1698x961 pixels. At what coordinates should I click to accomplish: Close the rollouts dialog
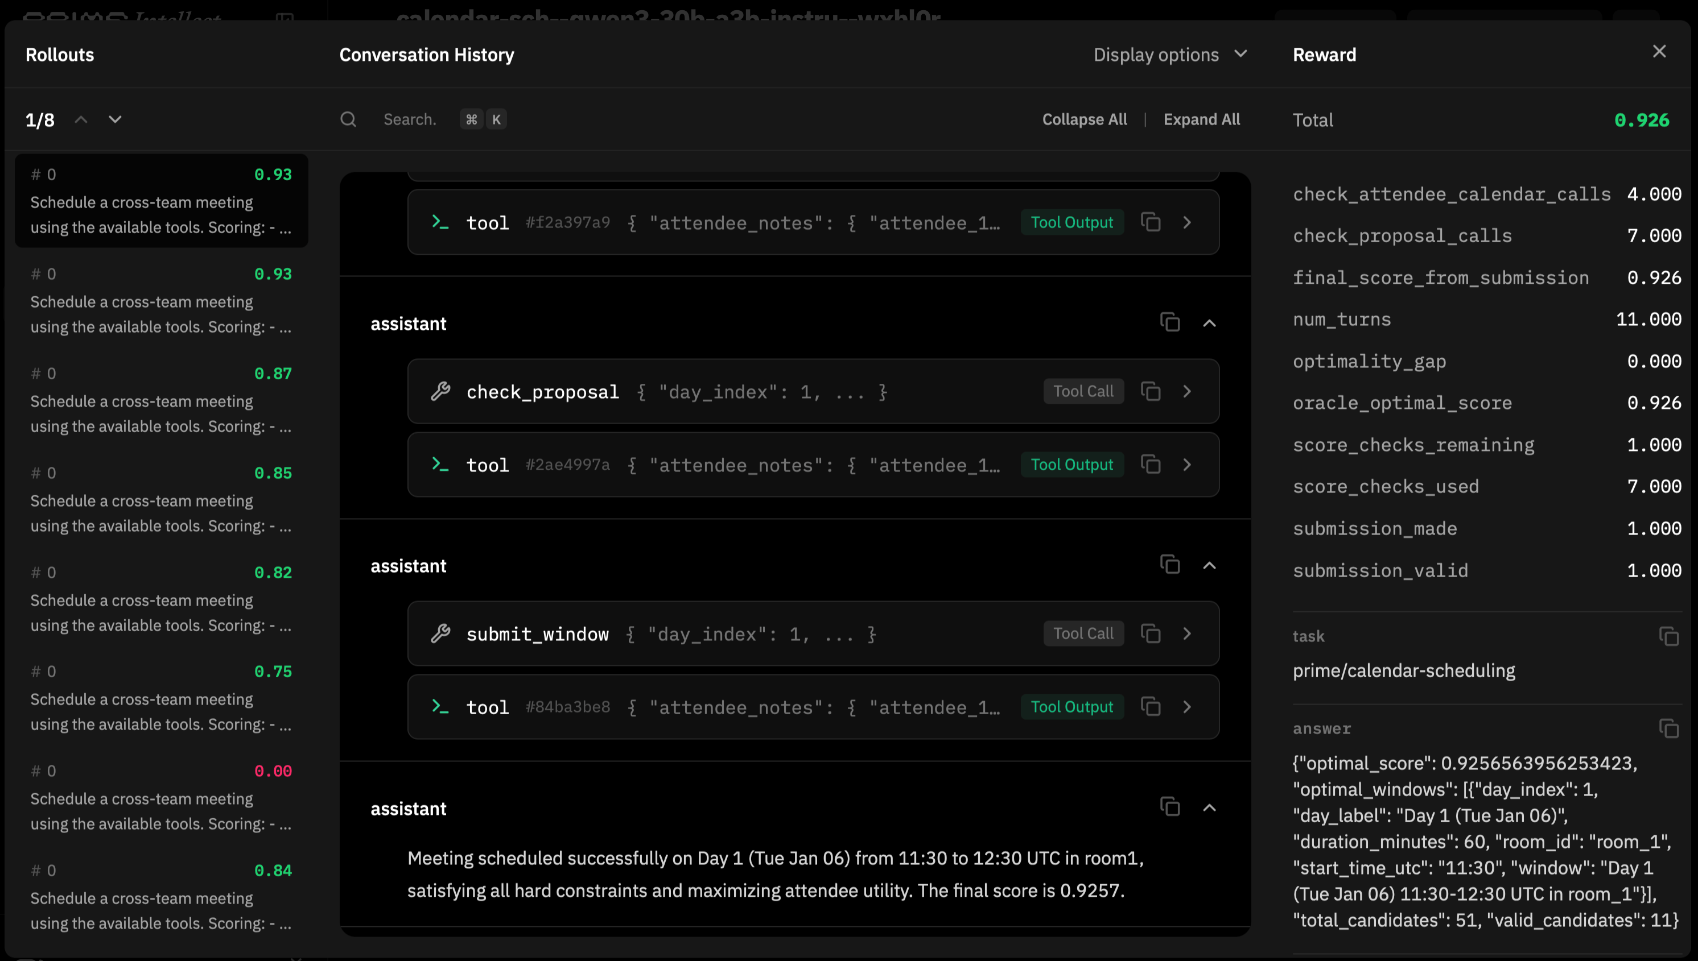pos(1659,52)
